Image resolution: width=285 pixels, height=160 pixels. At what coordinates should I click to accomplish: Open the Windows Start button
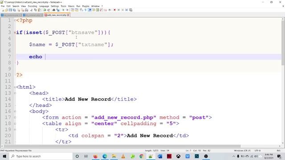(x=4, y=156)
